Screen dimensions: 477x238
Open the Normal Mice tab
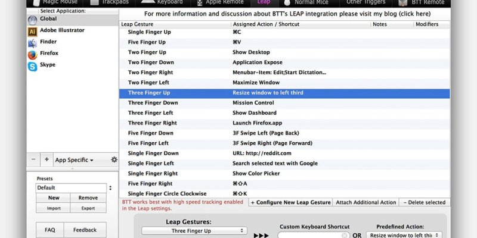click(308, 2)
